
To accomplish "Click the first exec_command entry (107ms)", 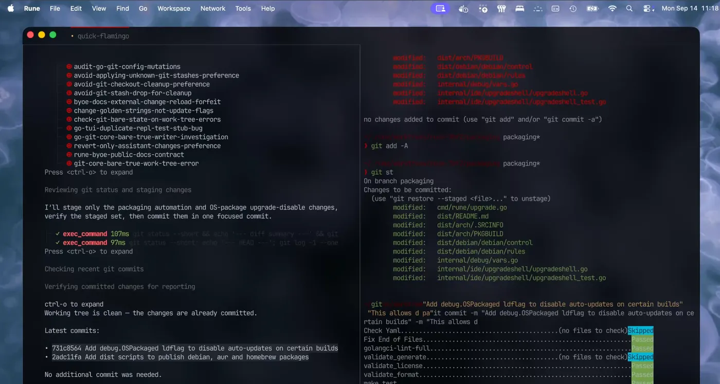I will point(85,234).
